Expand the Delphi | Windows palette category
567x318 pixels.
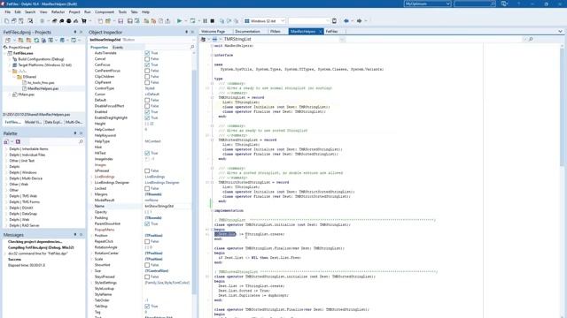tap(6, 172)
